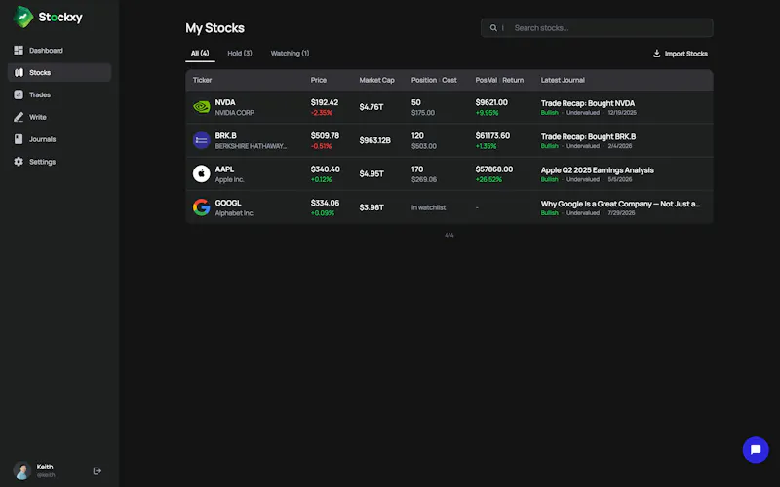
Task: Focus the Search stocks input field
Action: tap(597, 28)
